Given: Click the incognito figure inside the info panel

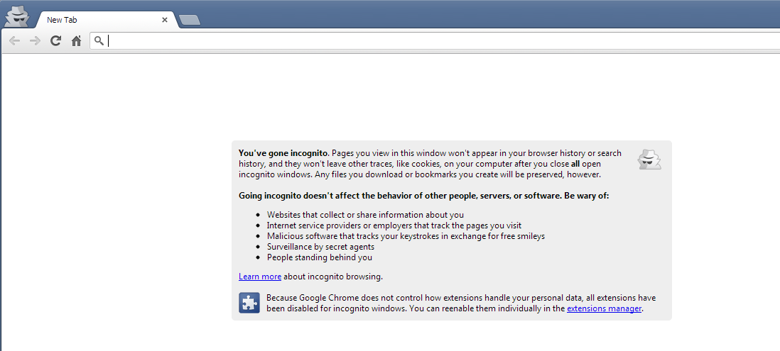Looking at the screenshot, I should click(x=649, y=160).
